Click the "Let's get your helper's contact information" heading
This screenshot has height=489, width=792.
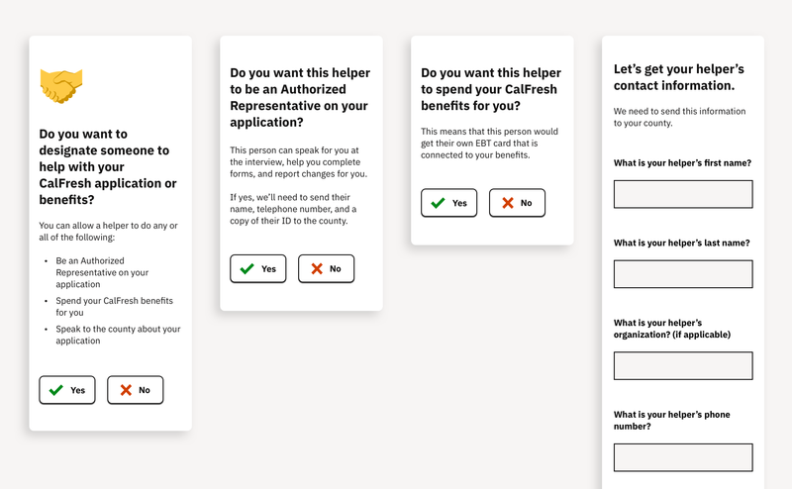click(x=679, y=77)
